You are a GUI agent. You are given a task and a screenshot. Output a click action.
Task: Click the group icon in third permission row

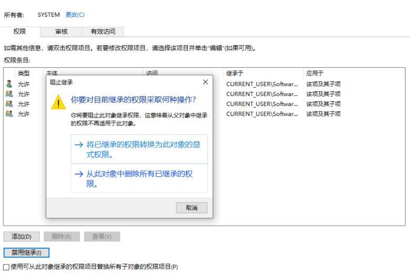point(7,103)
